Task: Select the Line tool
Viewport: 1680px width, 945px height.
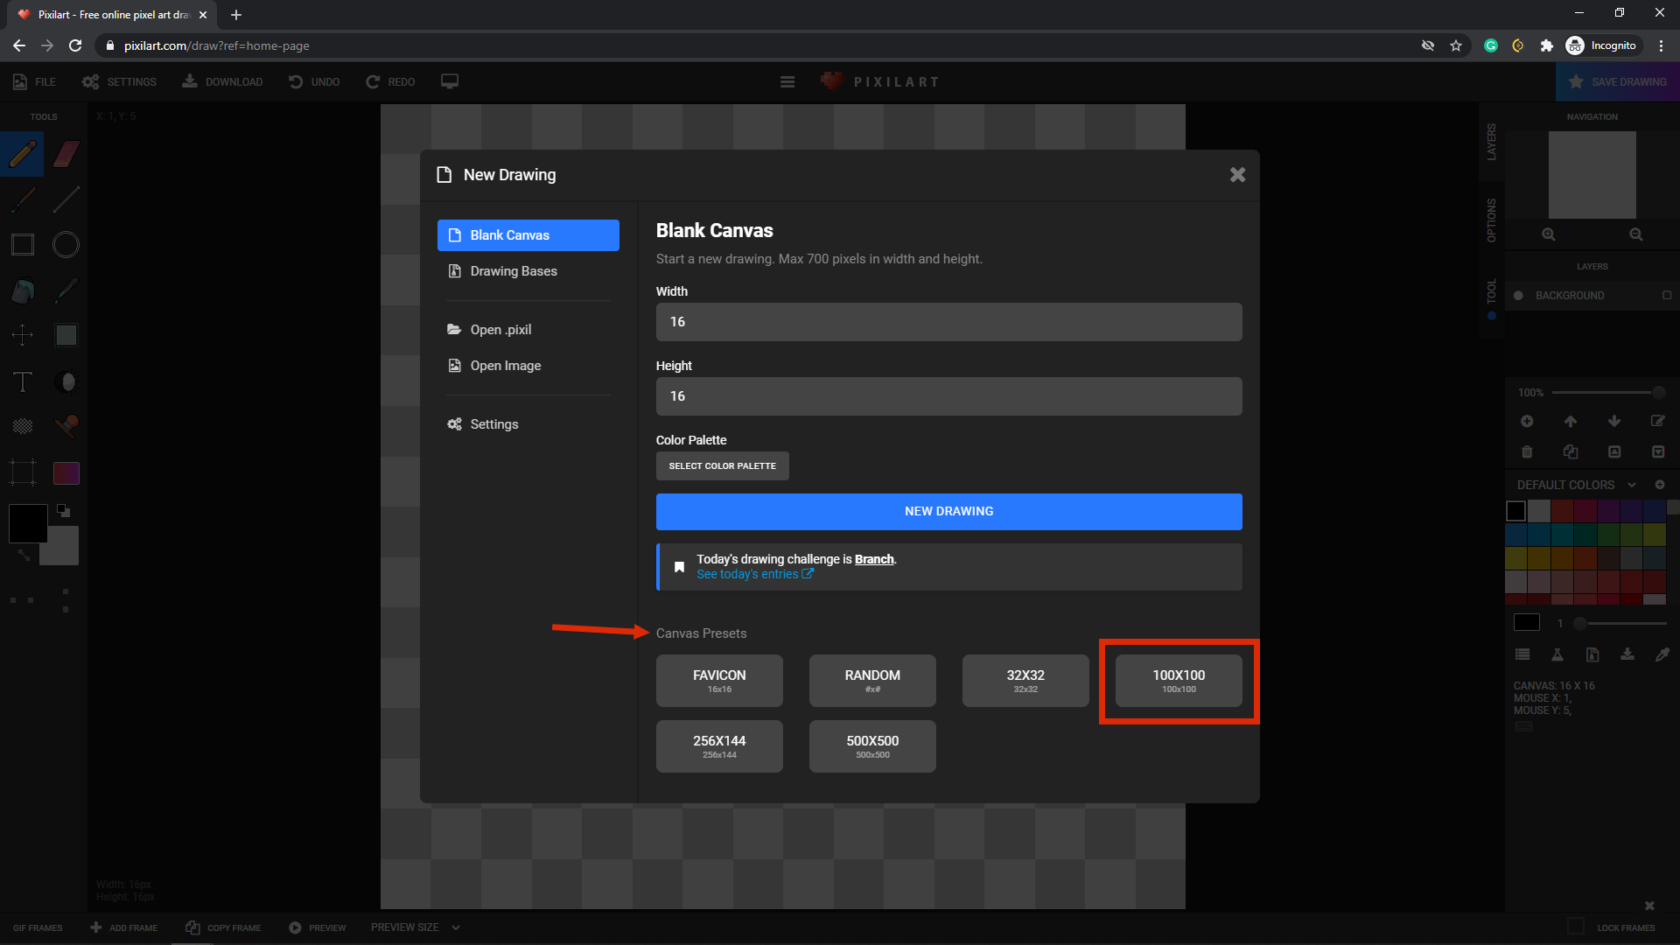Action: pyautogui.click(x=66, y=199)
